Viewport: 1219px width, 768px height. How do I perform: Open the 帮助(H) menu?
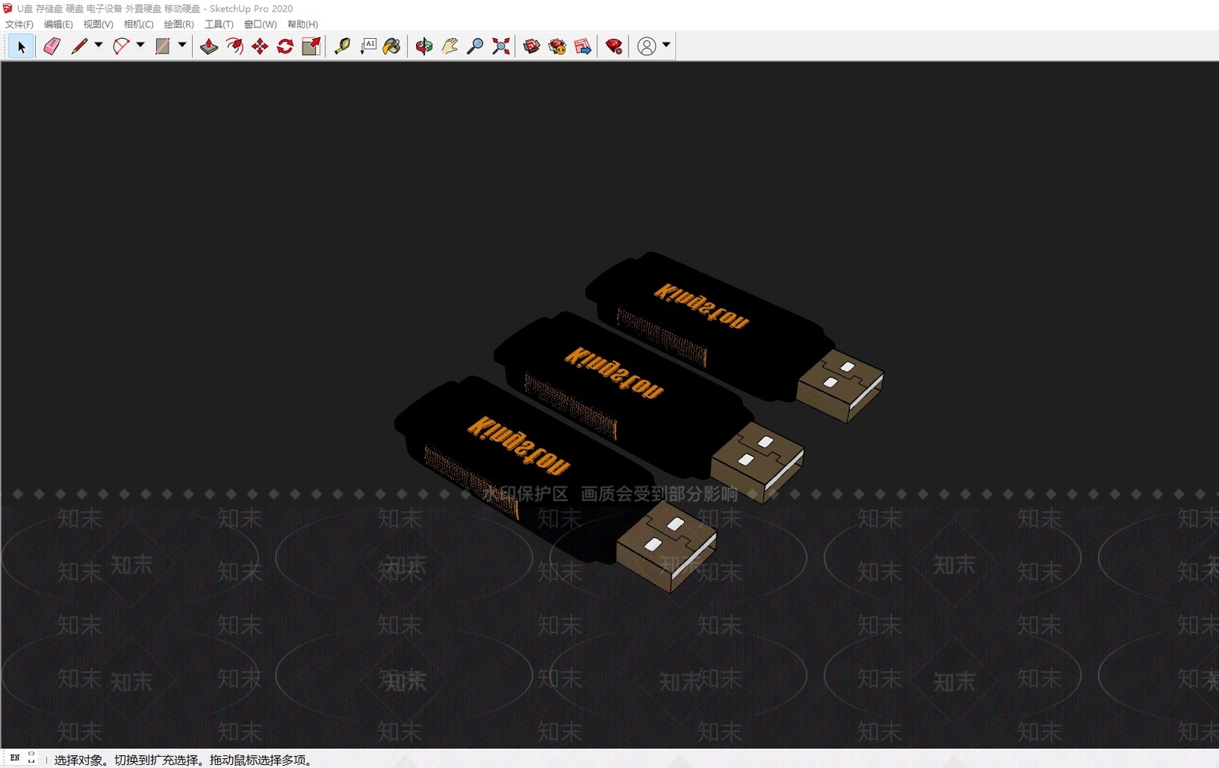pyautogui.click(x=302, y=24)
